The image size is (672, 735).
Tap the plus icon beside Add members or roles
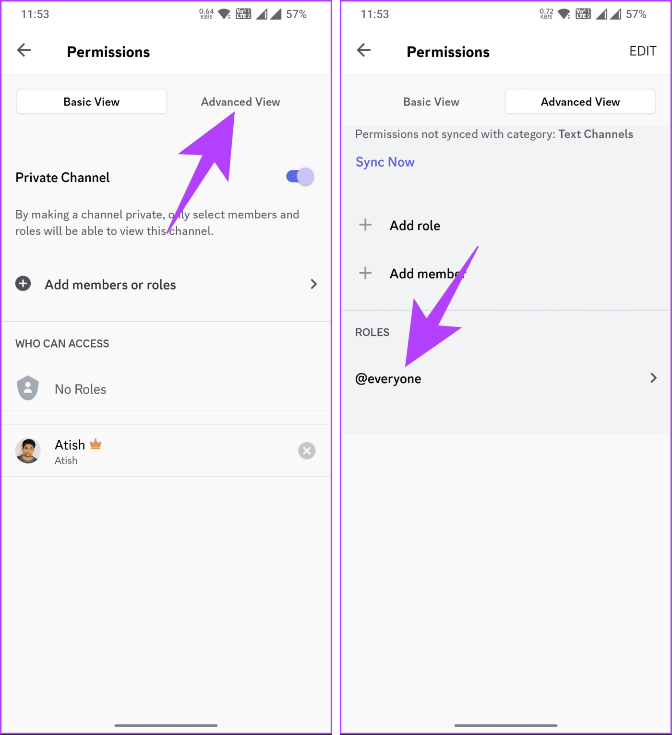pyautogui.click(x=23, y=284)
